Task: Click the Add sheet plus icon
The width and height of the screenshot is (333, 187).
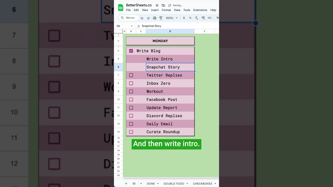Action: pyautogui.click(x=126, y=184)
